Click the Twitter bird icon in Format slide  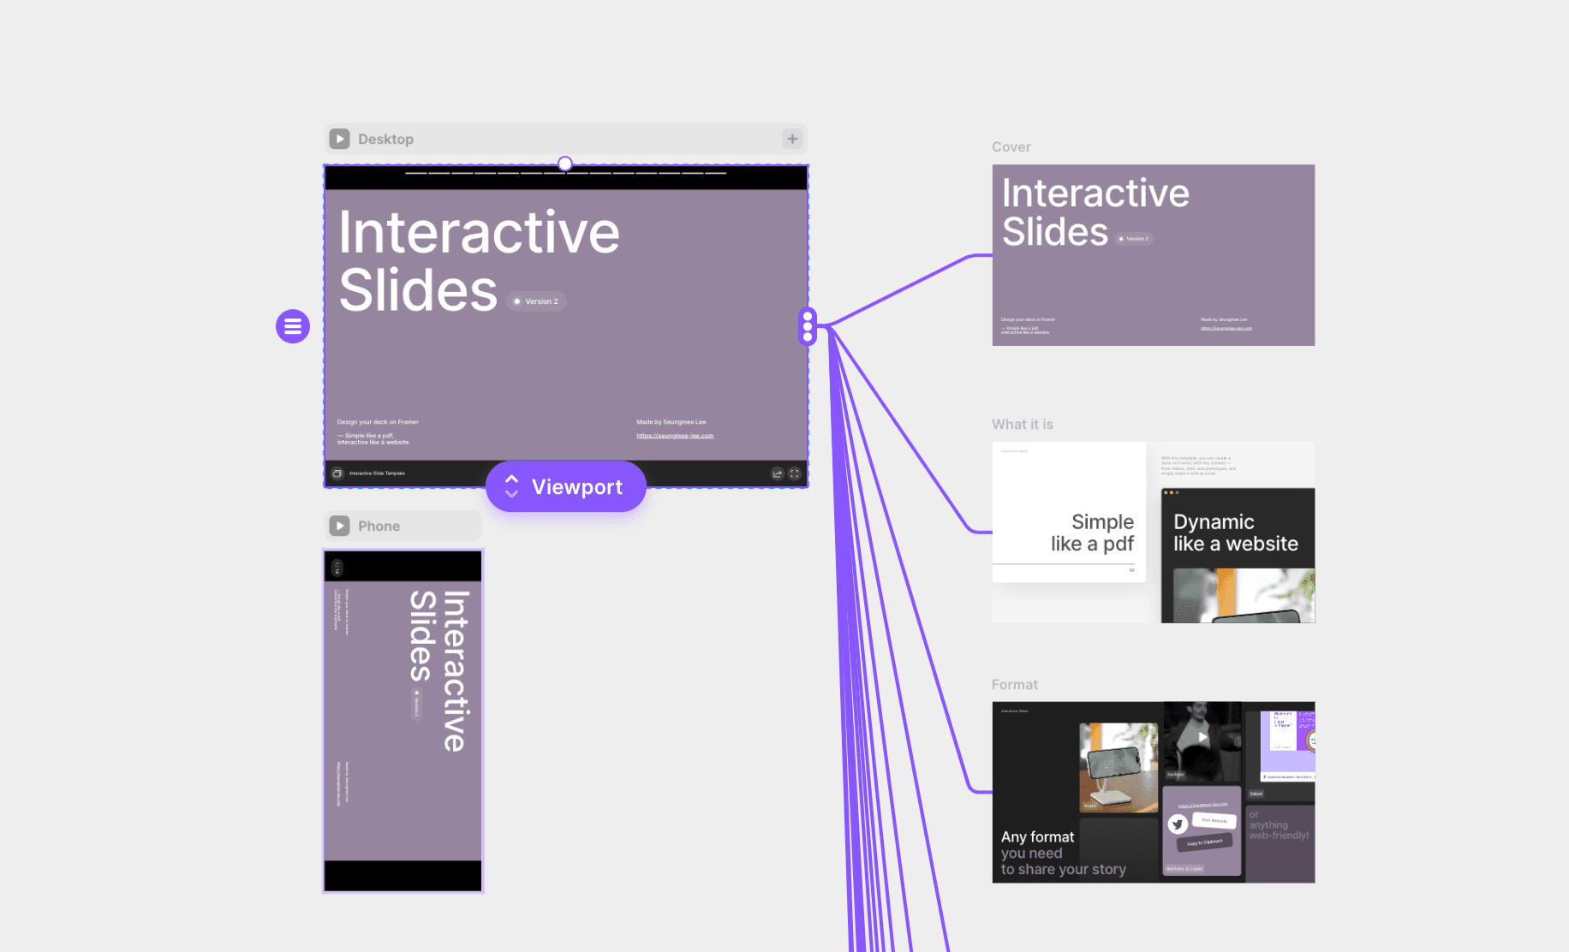tap(1178, 824)
